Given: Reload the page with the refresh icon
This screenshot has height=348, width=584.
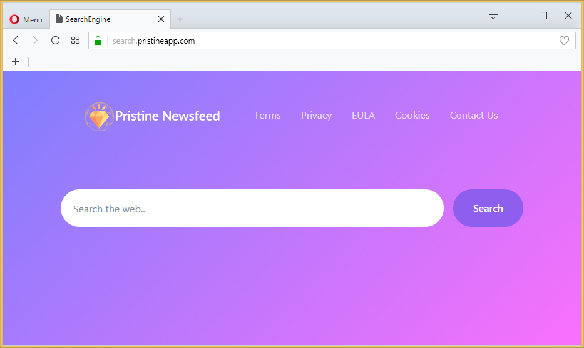Looking at the screenshot, I should coord(55,41).
